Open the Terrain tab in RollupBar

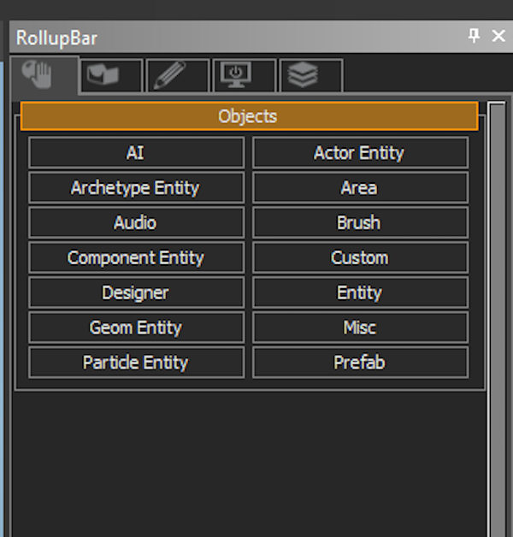coord(111,75)
